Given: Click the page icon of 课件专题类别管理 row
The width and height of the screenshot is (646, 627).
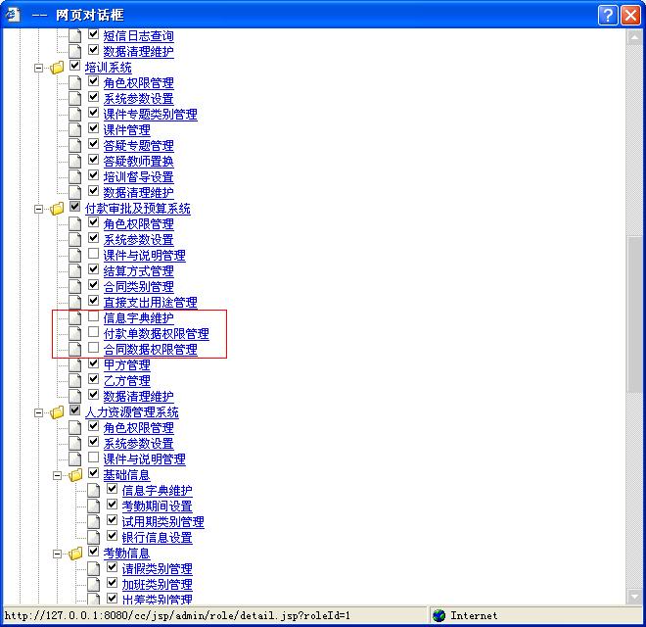Looking at the screenshot, I should tap(75, 115).
